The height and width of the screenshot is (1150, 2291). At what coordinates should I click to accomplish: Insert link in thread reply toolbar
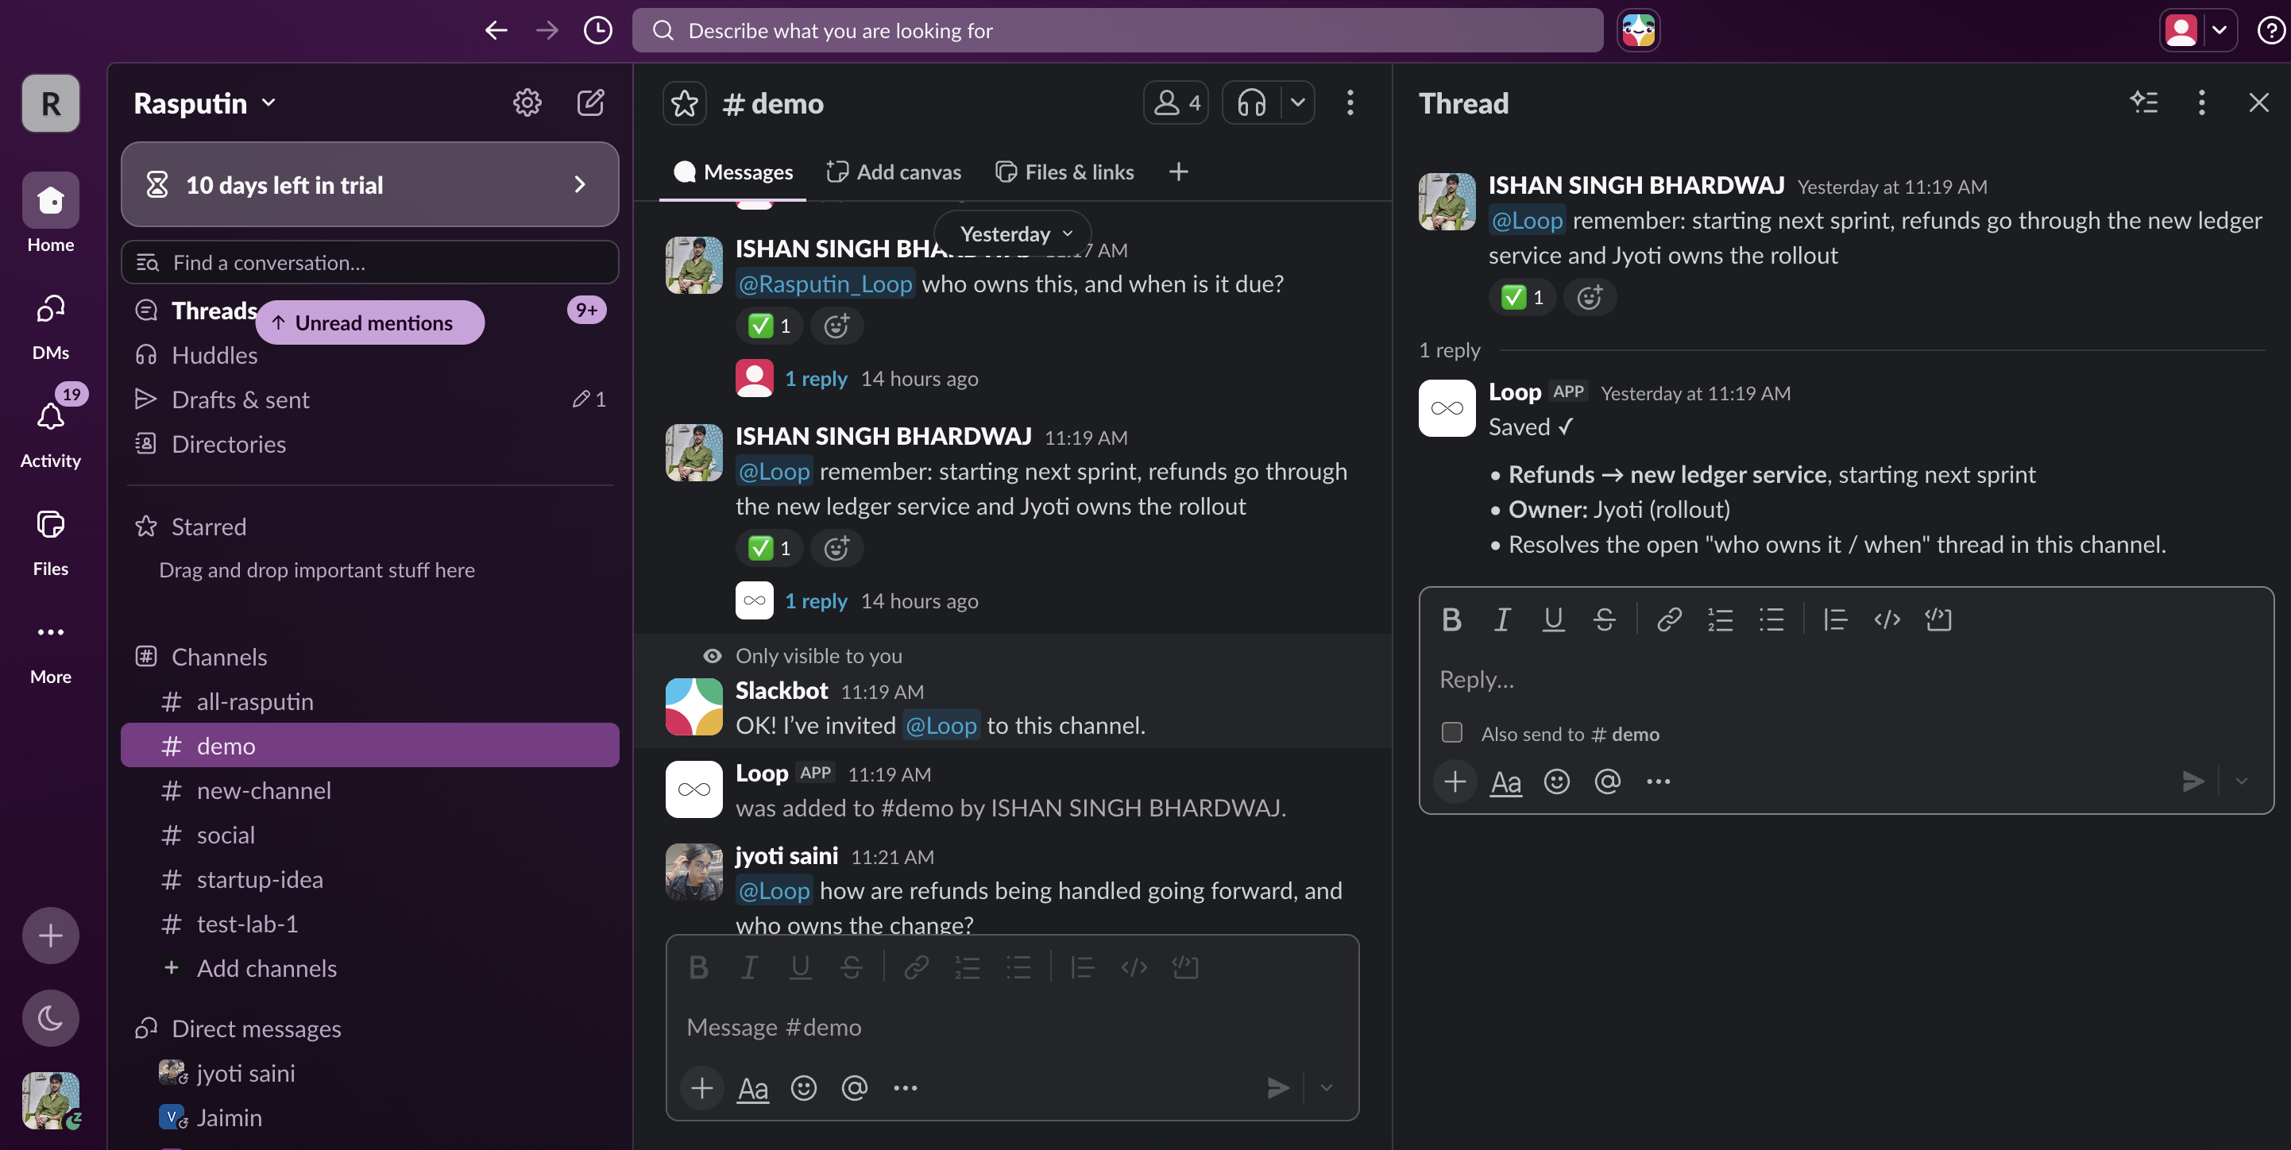(x=1669, y=620)
